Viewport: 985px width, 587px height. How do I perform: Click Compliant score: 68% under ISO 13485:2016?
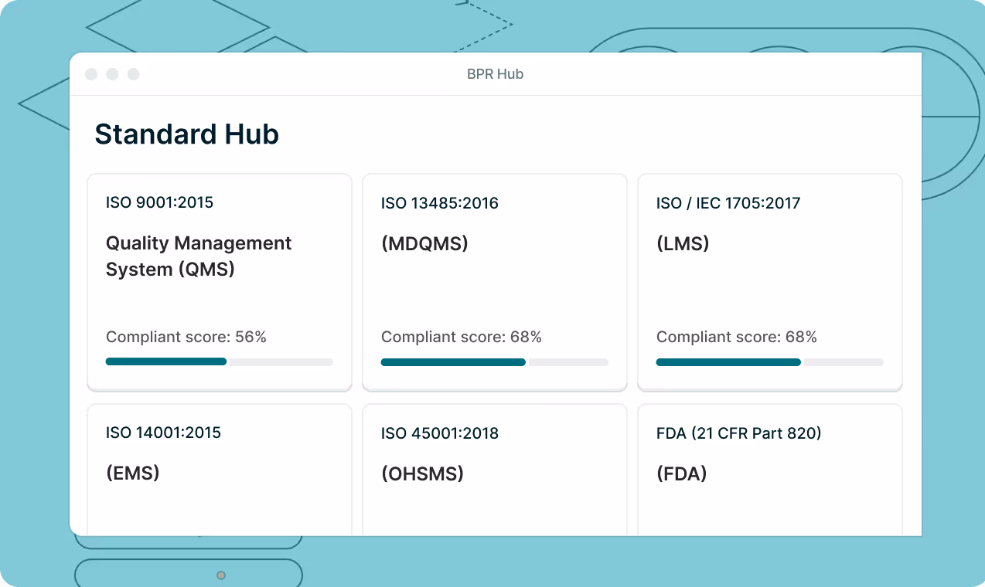[x=462, y=337]
